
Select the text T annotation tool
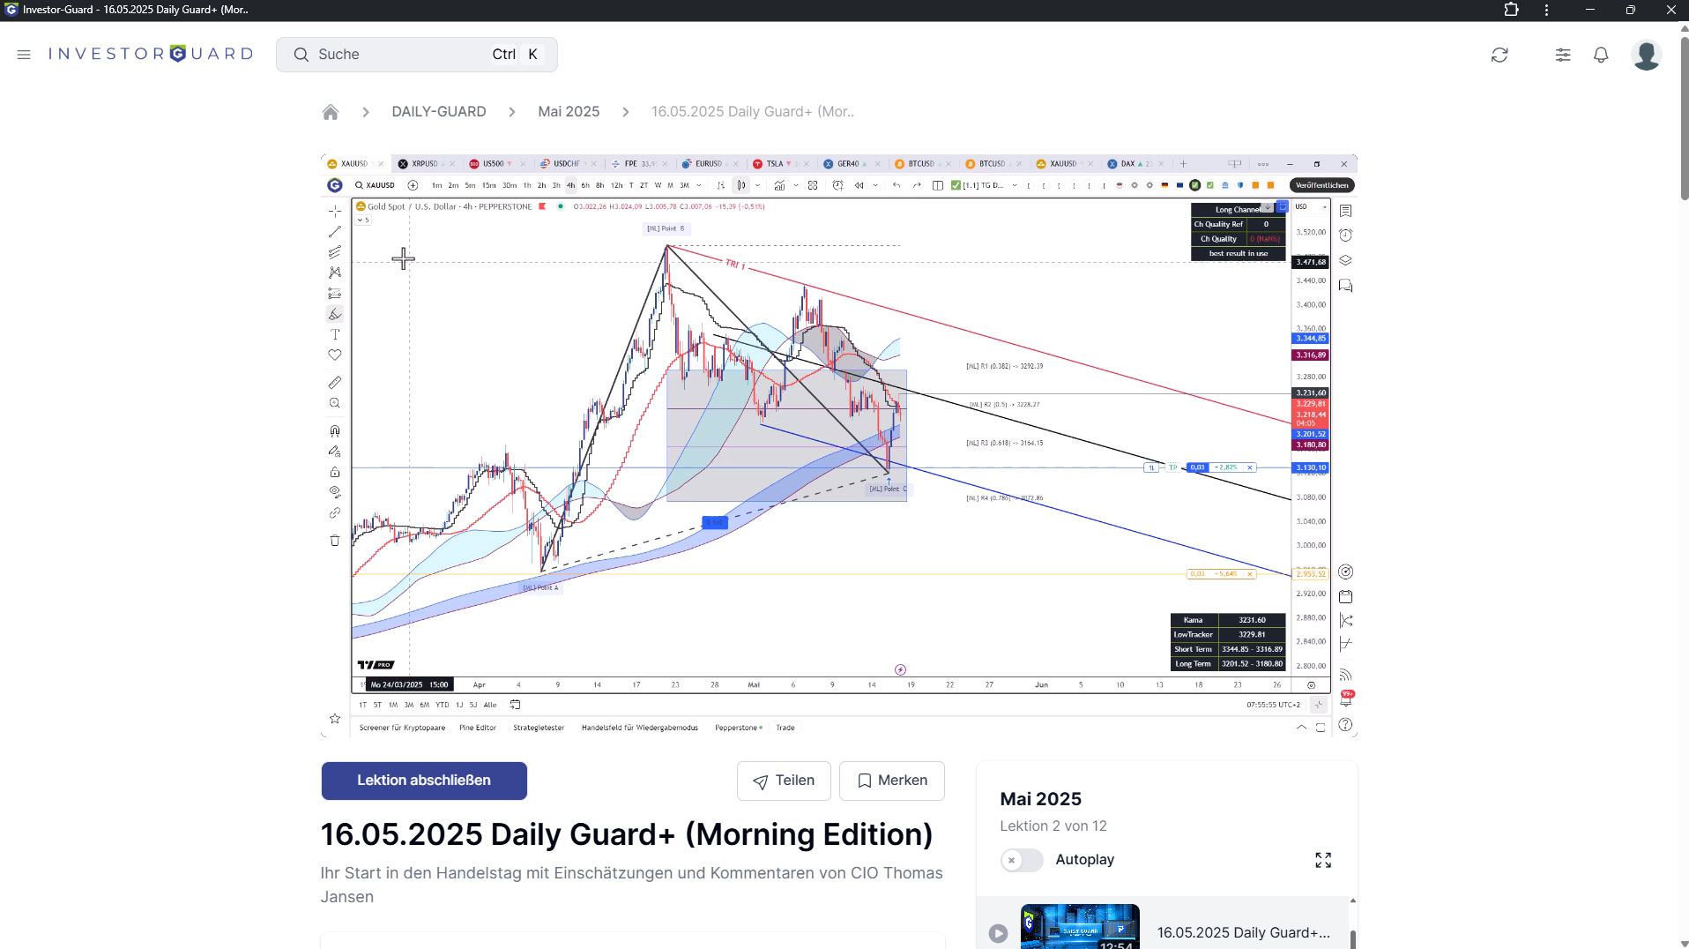tap(335, 335)
